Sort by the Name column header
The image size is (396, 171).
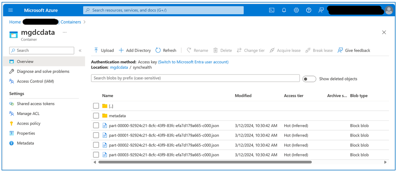coord(107,96)
